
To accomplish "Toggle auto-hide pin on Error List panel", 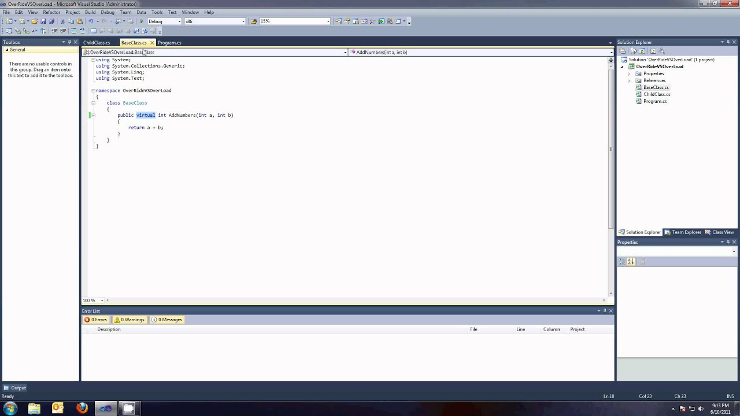I will click(x=605, y=311).
